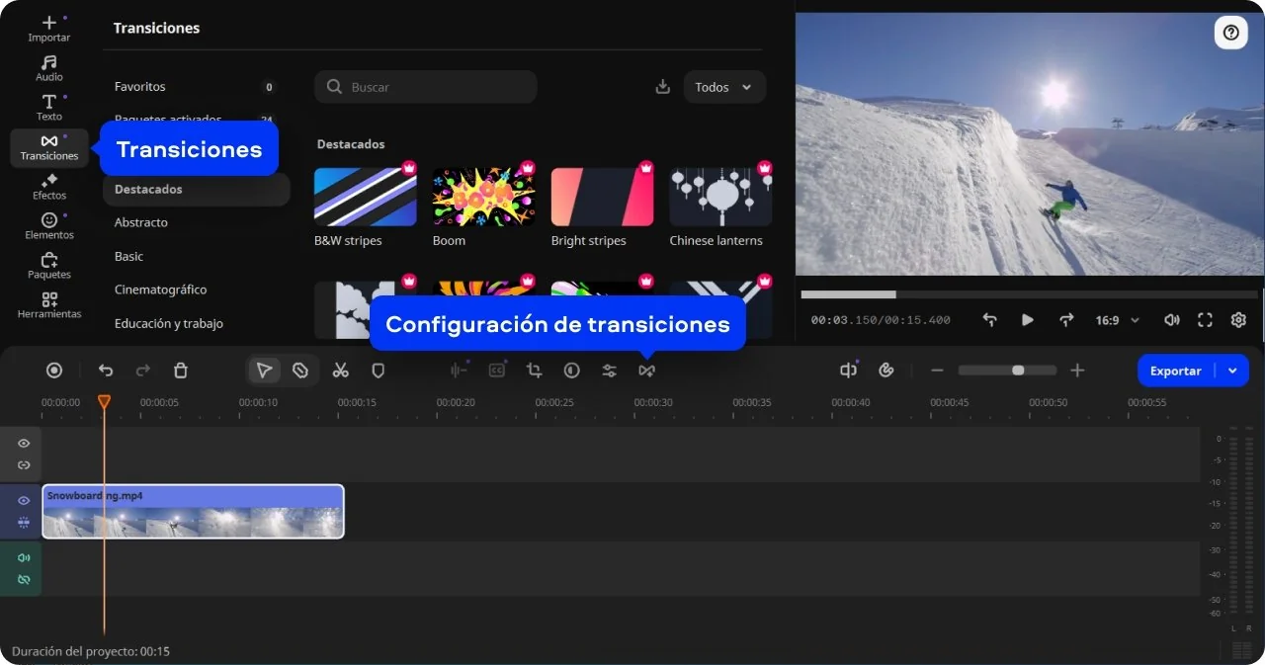
Task: Open the color adjustment tool
Action: click(x=571, y=371)
